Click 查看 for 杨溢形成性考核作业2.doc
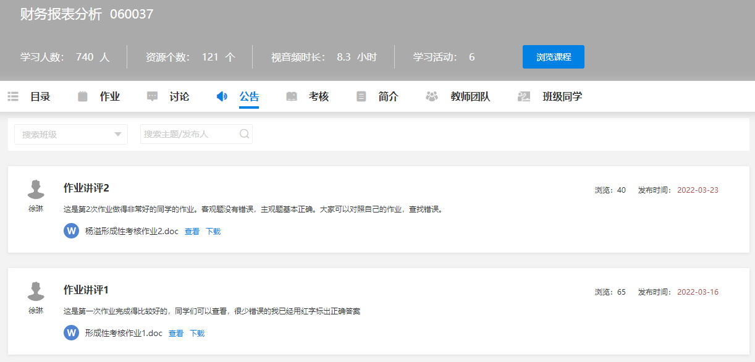755x362 pixels. [x=192, y=232]
